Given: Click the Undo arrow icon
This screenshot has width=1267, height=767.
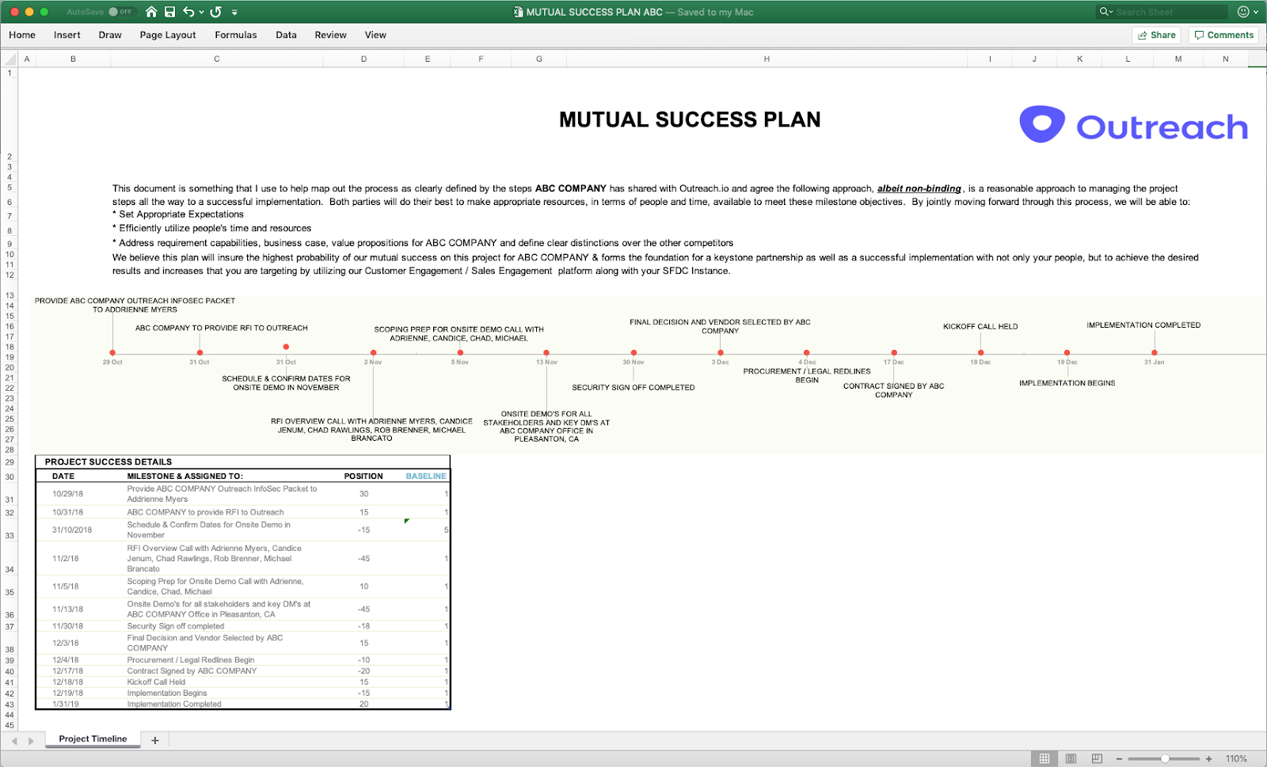Looking at the screenshot, I should (188, 12).
